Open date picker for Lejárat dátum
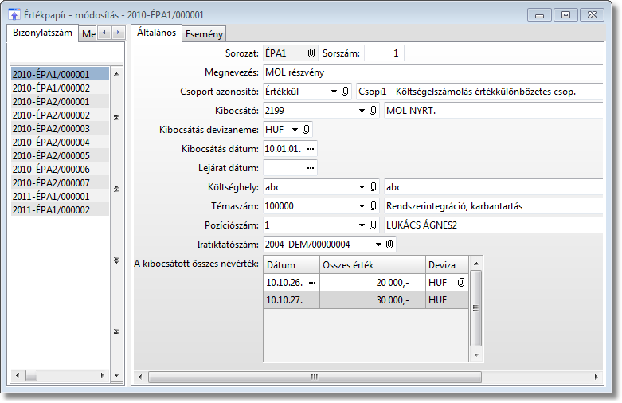This screenshot has height=403, width=622. [311, 168]
